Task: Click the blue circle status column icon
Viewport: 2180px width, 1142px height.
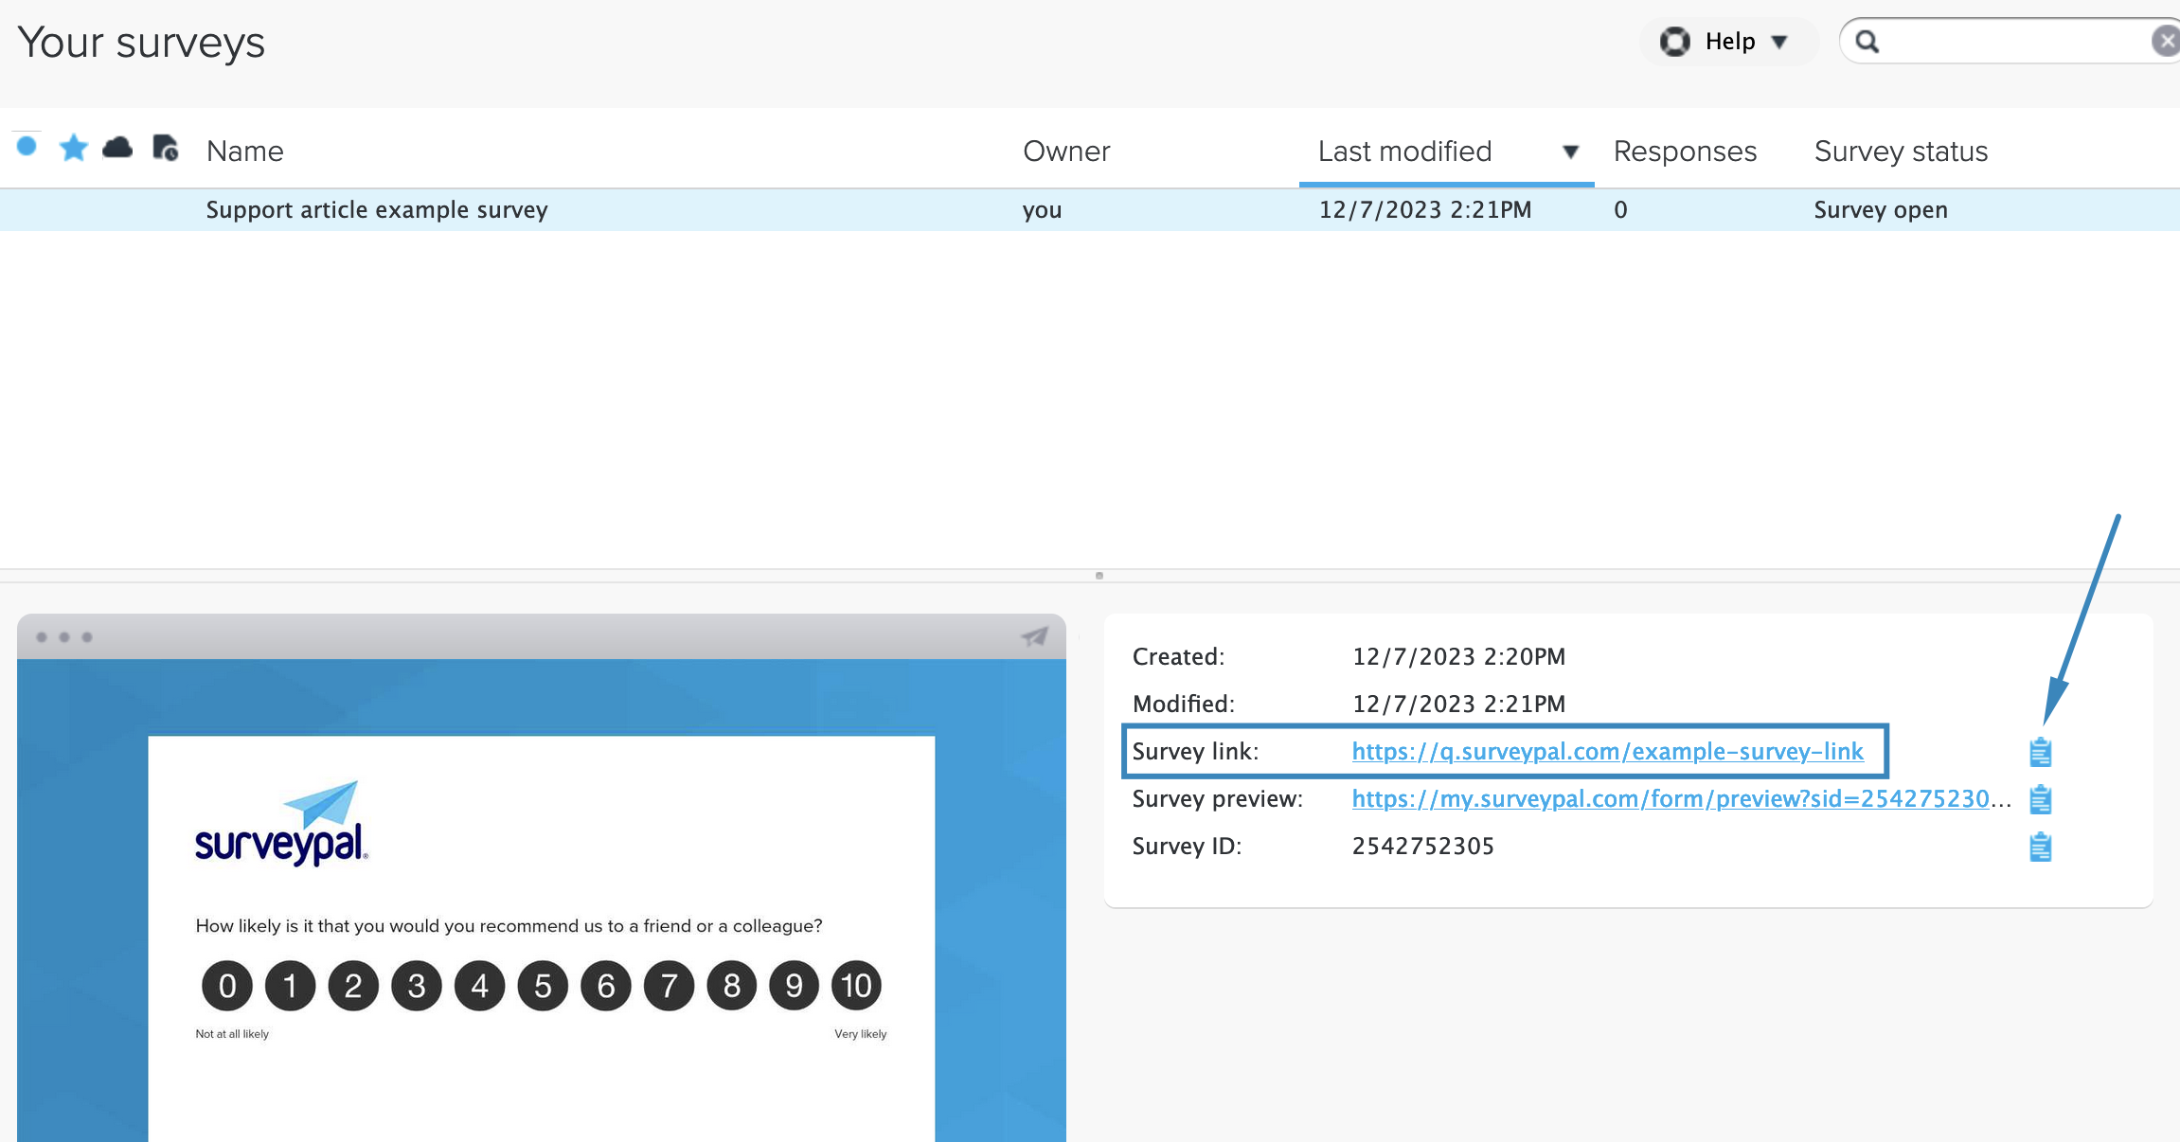Action: tap(27, 146)
